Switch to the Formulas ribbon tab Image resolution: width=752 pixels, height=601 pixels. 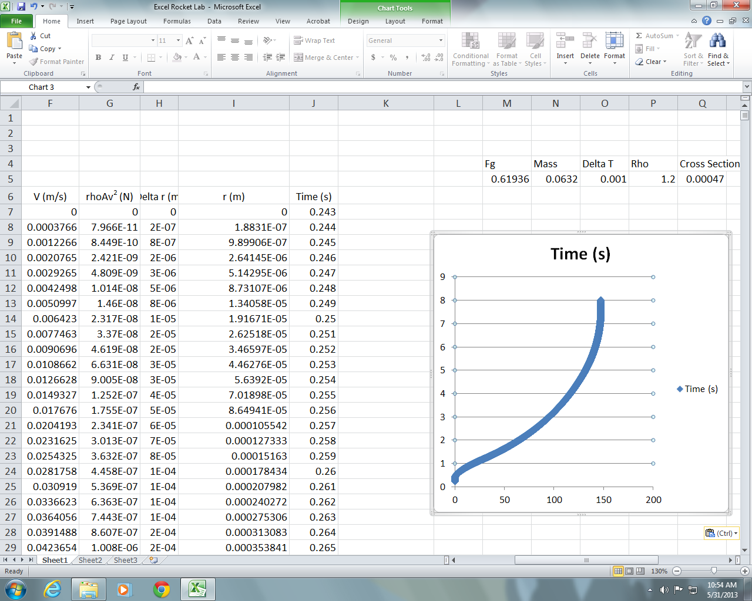click(177, 21)
